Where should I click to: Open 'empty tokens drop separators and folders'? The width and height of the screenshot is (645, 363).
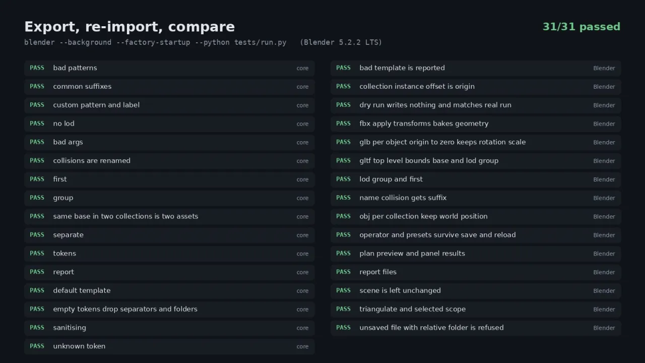click(169, 309)
